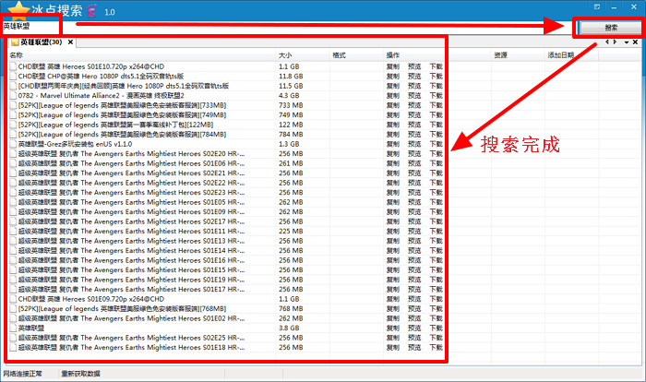Click the star logo icon in title bar
The image size is (646, 382).
coord(17,10)
